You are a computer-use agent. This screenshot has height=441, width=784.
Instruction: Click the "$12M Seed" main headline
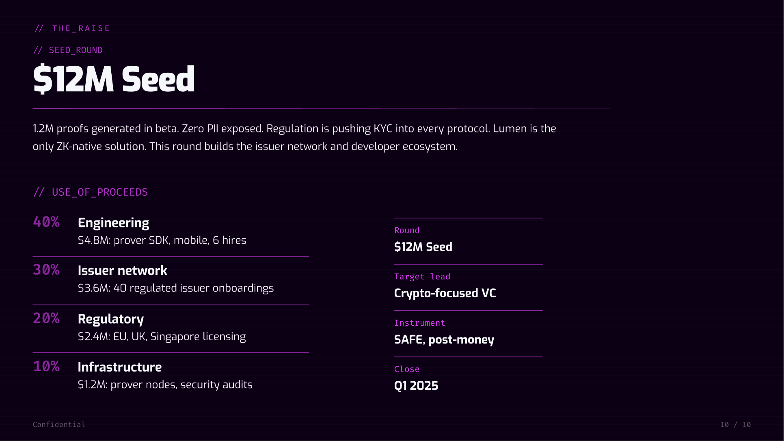point(114,79)
